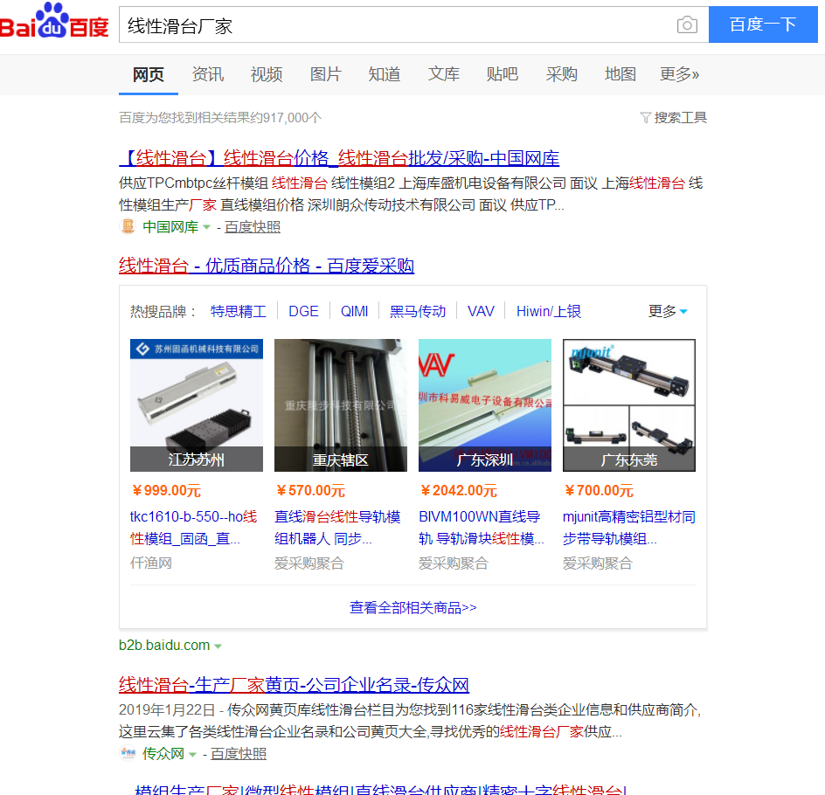Open the 模组生产厂家 result title
This screenshot has height=795, width=825.
[x=380, y=789]
